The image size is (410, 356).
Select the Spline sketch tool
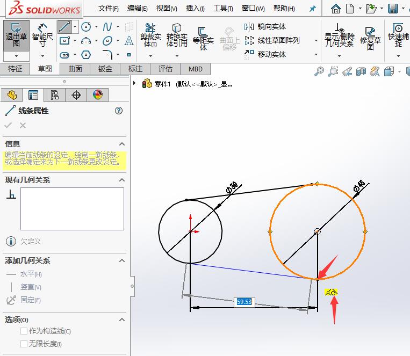pyautogui.click(x=107, y=27)
